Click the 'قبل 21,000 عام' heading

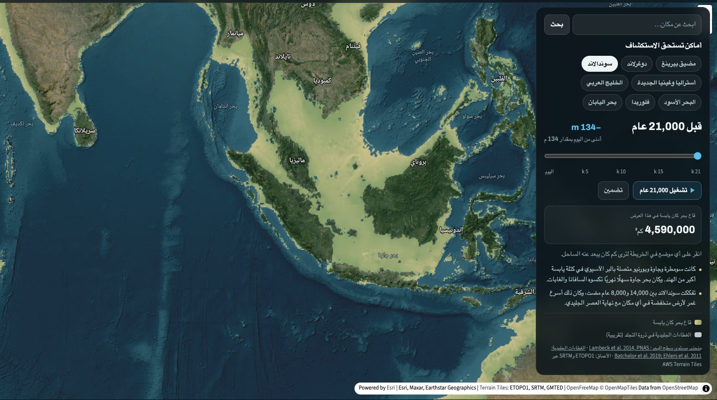667,127
